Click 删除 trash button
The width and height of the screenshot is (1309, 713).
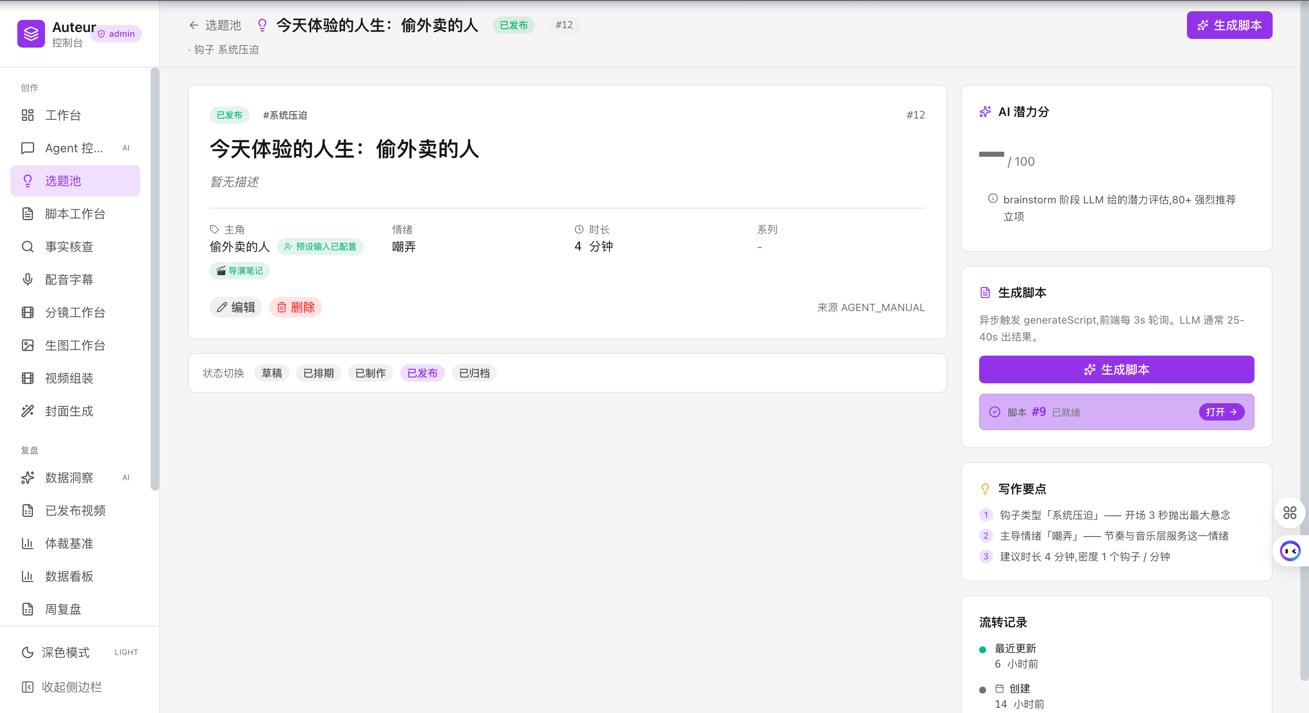(x=295, y=307)
